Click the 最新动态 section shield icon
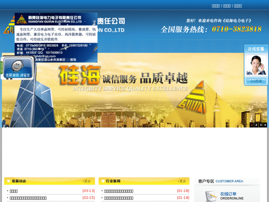 9,181
